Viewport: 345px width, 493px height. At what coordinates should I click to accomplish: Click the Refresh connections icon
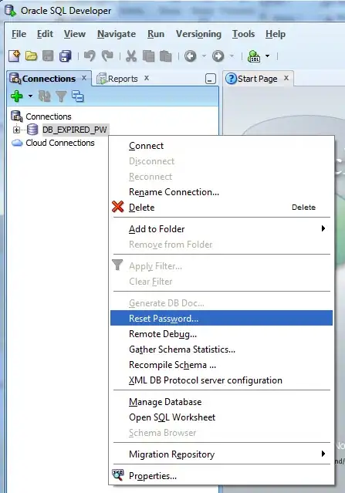[44, 96]
